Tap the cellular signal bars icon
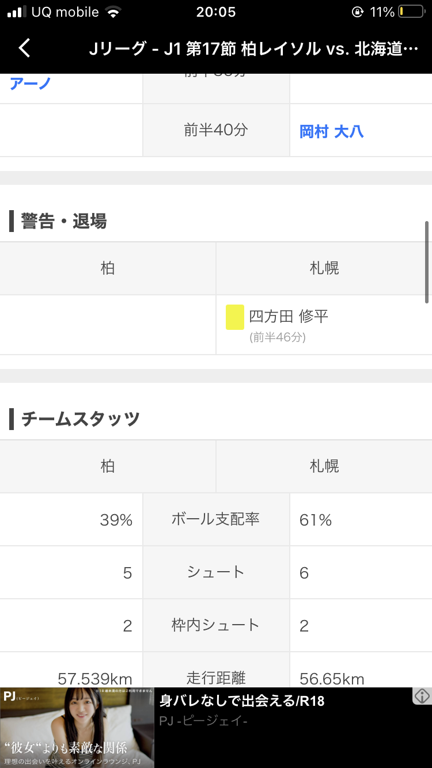 click(17, 12)
